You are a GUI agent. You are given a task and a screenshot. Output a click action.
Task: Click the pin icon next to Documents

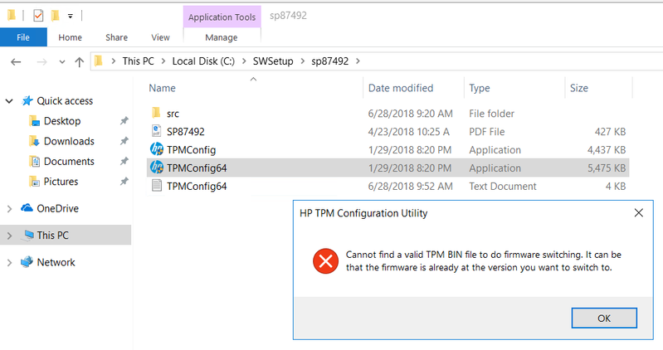124,162
